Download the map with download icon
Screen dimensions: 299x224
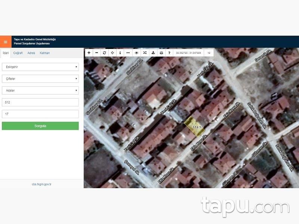coord(153,53)
